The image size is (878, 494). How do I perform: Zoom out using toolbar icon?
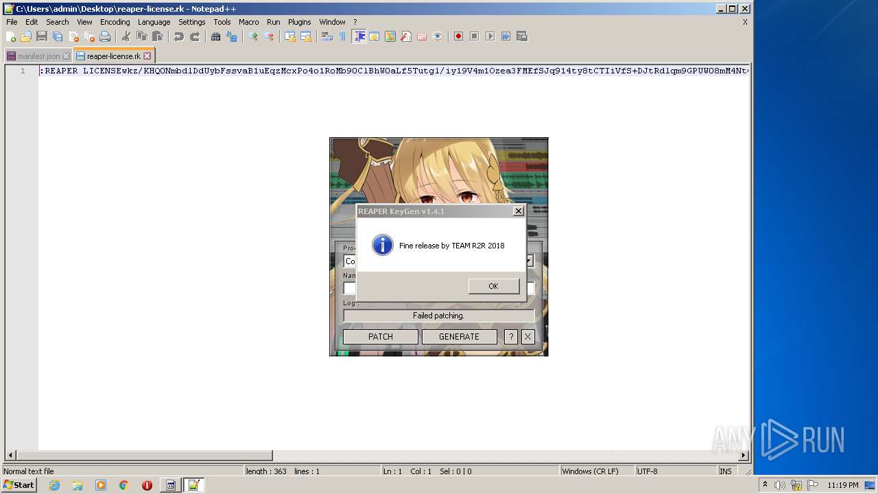269,36
